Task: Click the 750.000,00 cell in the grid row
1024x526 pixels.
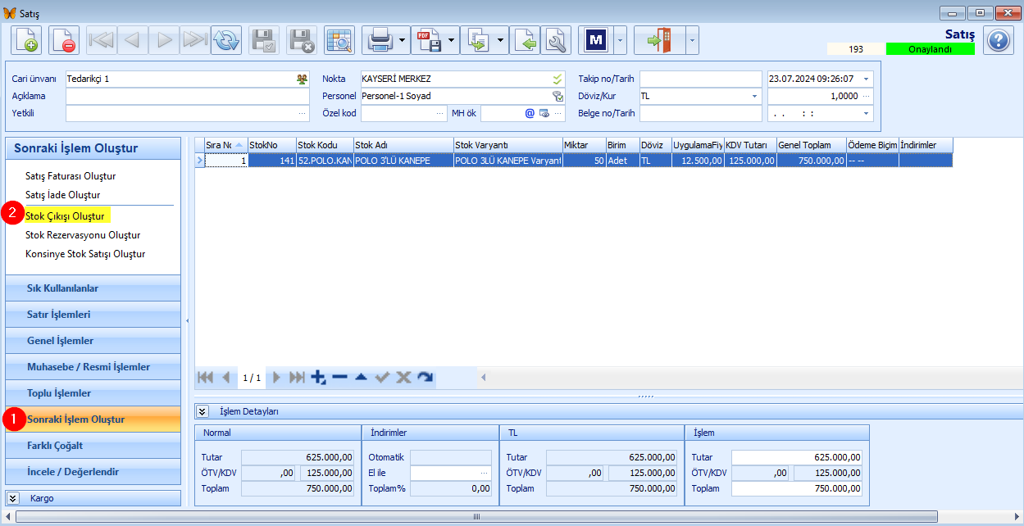Action: (x=812, y=161)
